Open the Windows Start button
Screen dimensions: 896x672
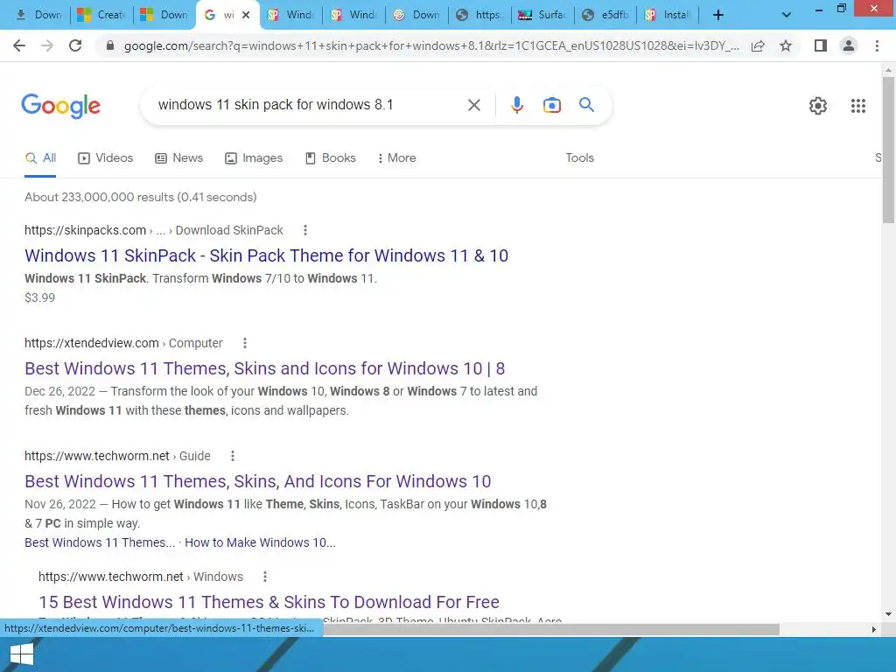[x=22, y=654]
